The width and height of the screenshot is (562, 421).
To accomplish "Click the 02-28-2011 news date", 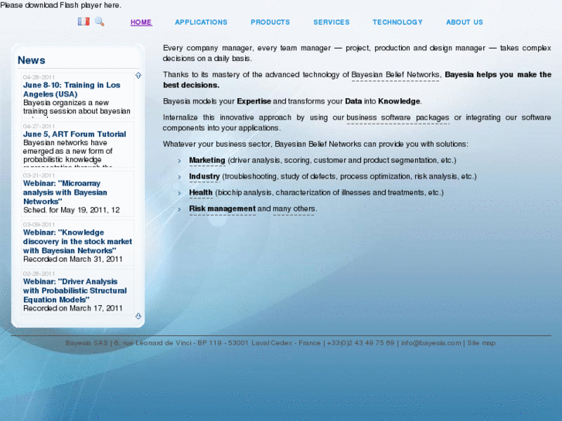I will coord(39,273).
